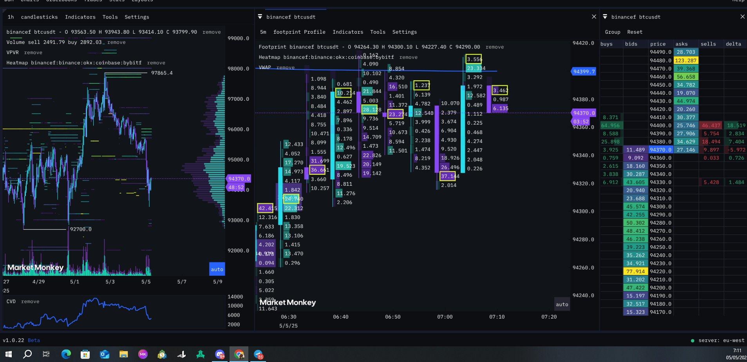Screen dimensions: 747x362
Task: Click the filter icon in the orderbook header
Action: click(x=605, y=17)
